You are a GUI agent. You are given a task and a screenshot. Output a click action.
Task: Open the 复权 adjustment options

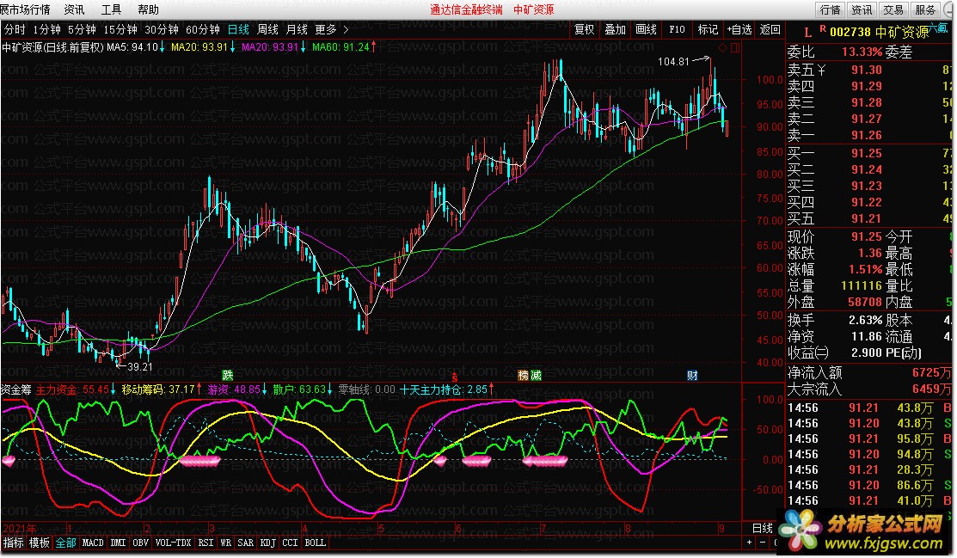point(584,29)
